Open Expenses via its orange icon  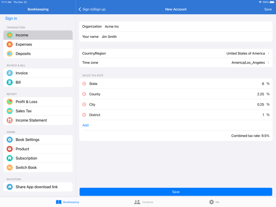10,44
